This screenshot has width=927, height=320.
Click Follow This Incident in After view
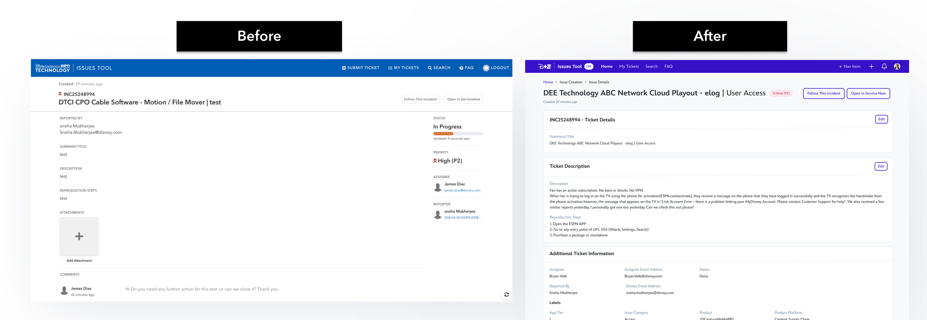[x=824, y=93]
